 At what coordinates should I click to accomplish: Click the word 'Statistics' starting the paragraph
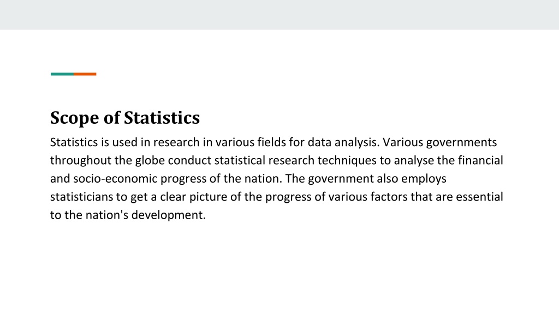point(74,142)
